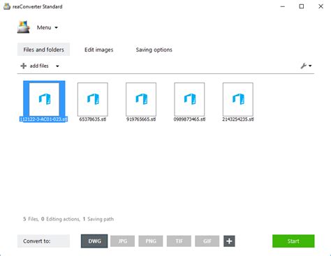Click the file name 0989873465.stl
Image resolution: width=331 pixels, height=256 pixels.
(189, 119)
